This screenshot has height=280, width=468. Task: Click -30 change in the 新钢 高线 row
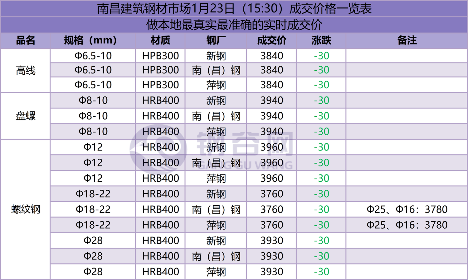(321, 56)
